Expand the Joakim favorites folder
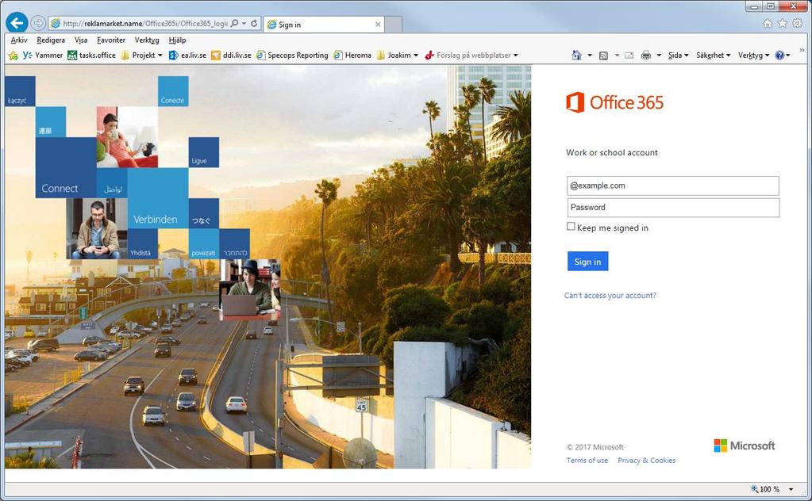 397,55
